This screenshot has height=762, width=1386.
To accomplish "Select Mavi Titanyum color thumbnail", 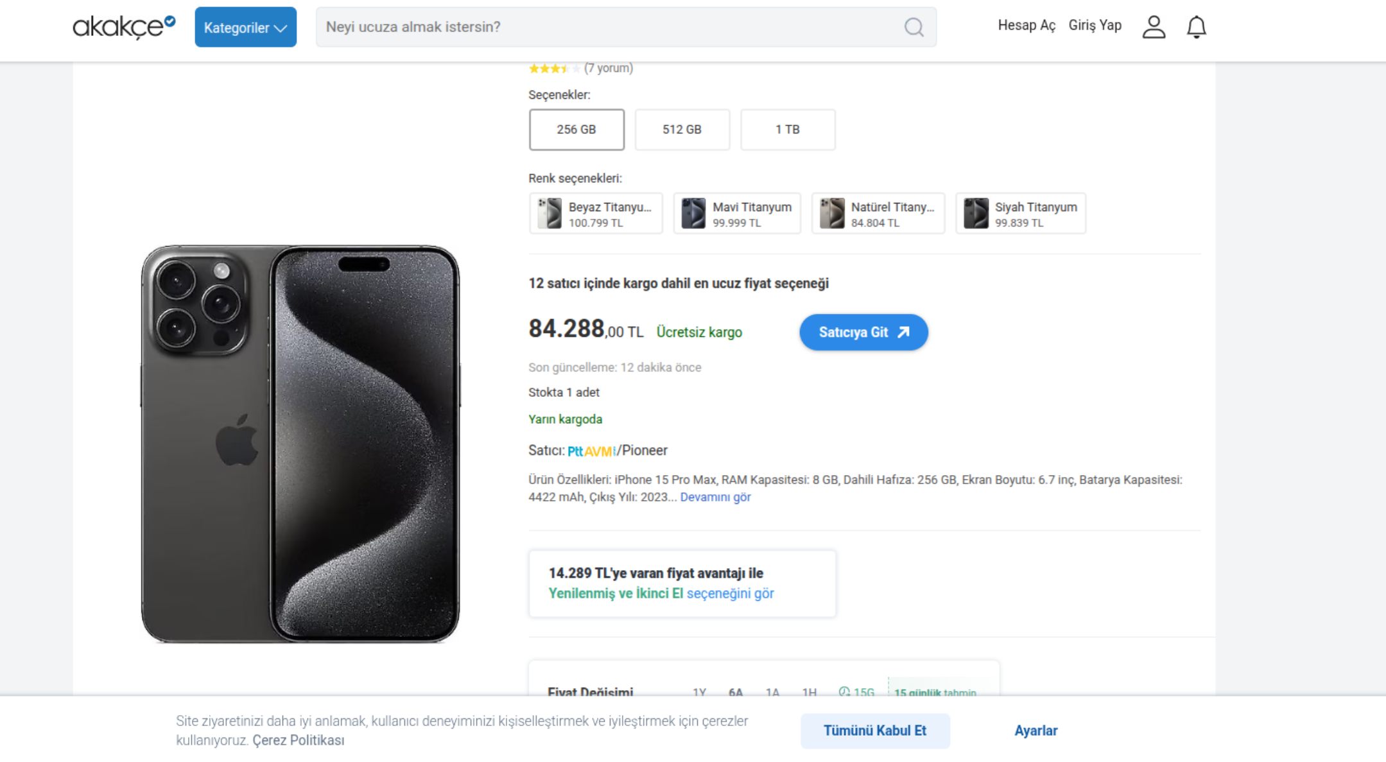I will (x=693, y=213).
